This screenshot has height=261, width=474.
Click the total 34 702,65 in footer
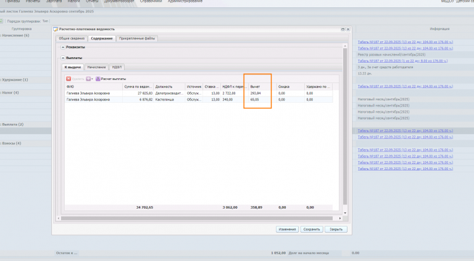click(x=144, y=207)
